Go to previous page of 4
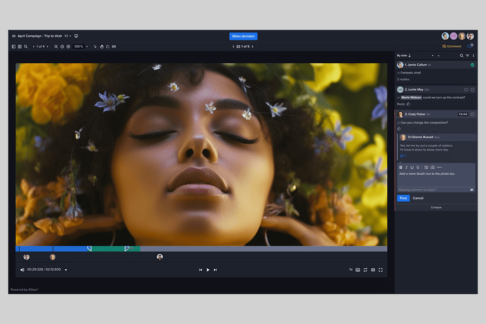 33,47
